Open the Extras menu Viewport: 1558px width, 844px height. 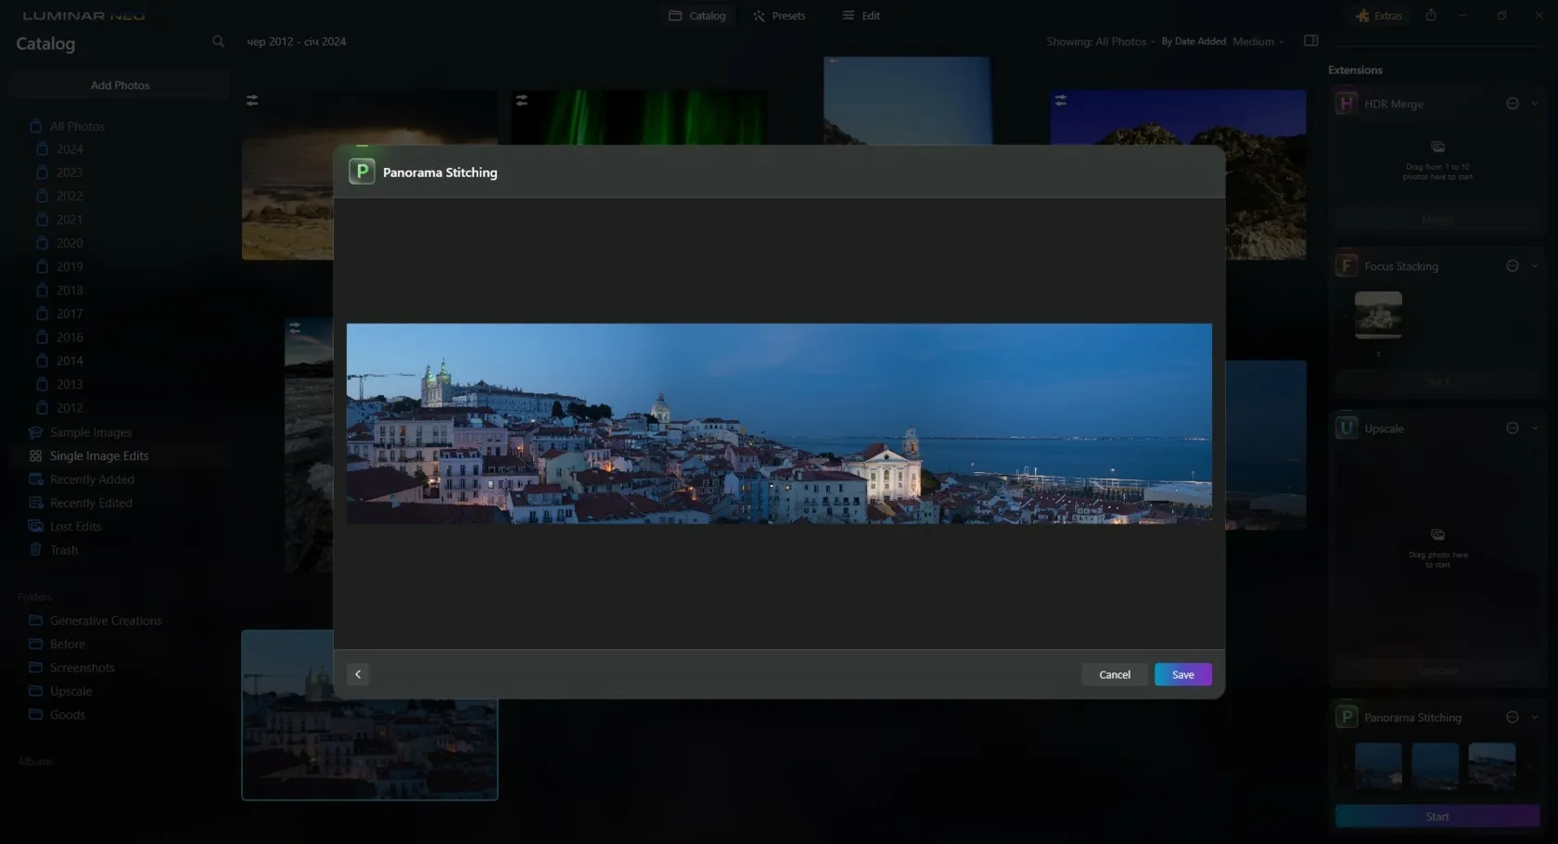tap(1378, 16)
